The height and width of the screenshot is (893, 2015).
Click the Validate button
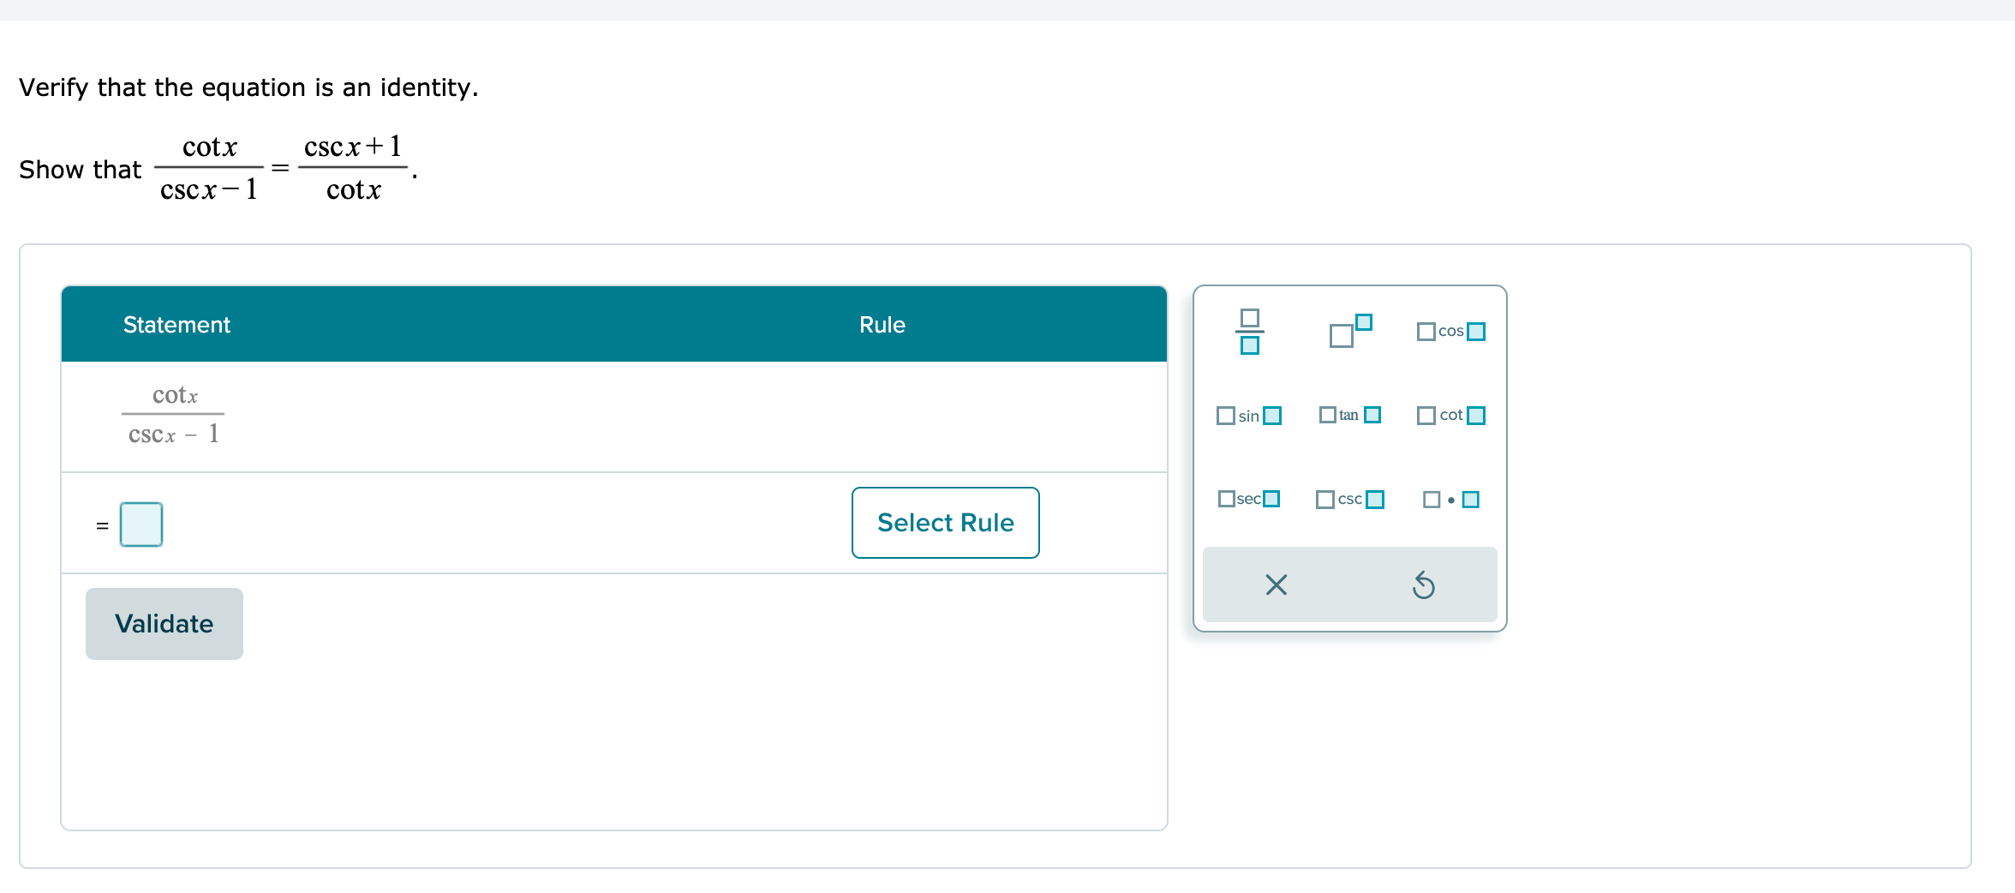164,623
